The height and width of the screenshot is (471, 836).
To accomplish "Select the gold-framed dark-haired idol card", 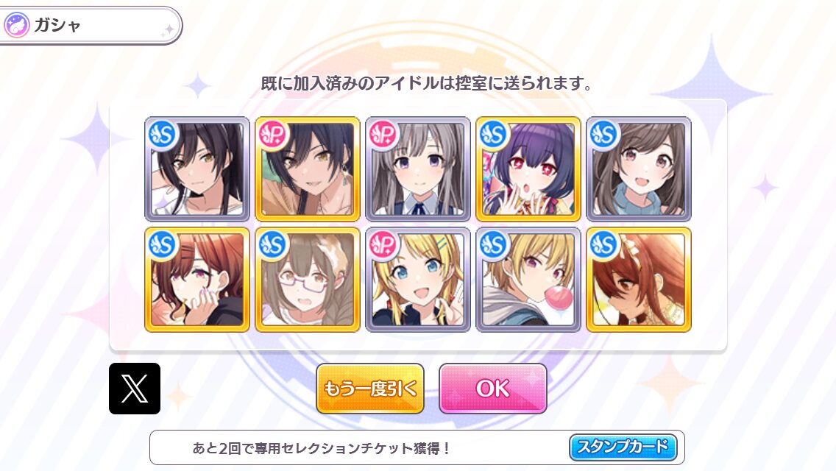I will pyautogui.click(x=308, y=169).
